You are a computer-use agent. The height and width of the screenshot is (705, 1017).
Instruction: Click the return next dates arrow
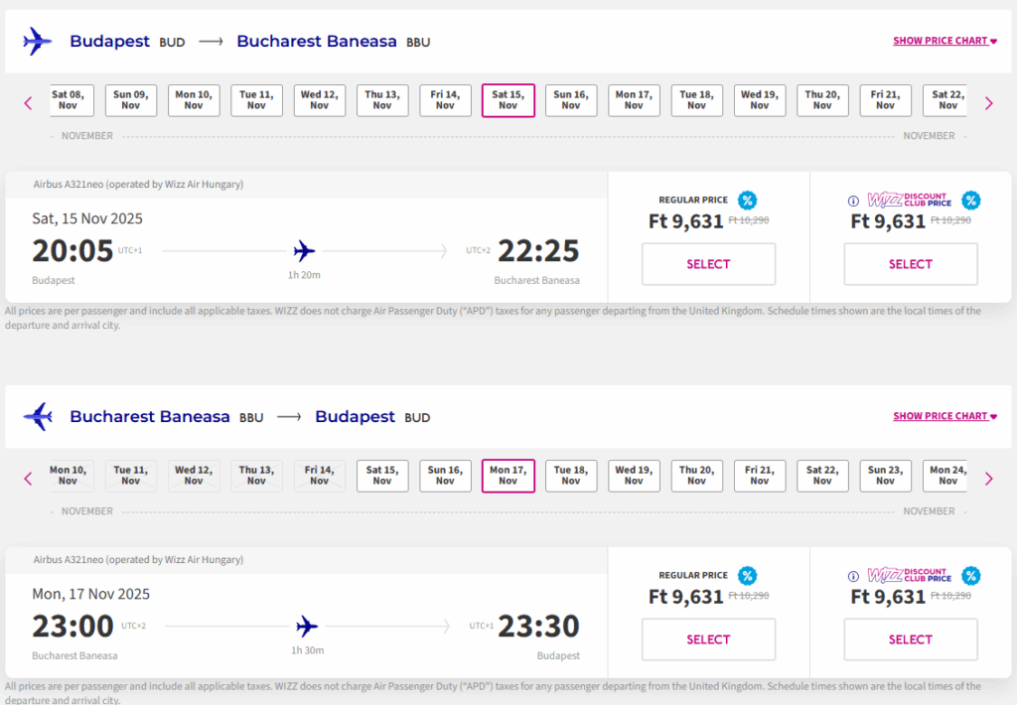click(988, 479)
